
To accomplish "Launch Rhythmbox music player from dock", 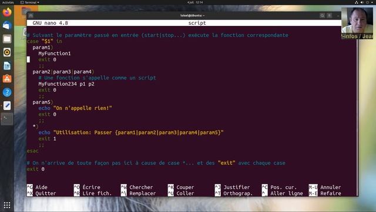I will [7, 52].
